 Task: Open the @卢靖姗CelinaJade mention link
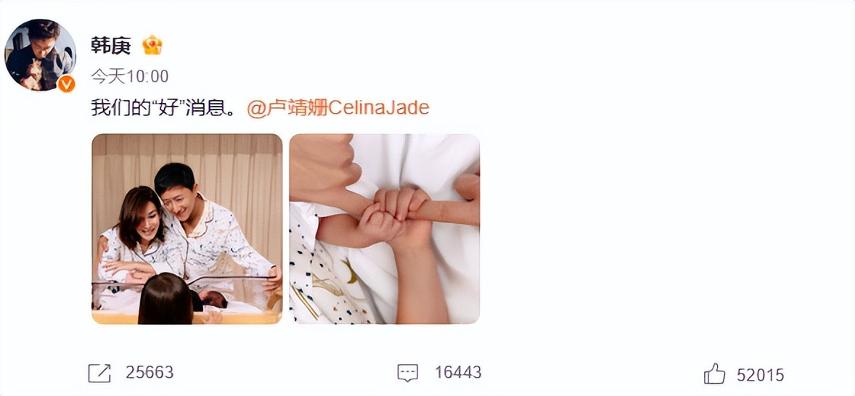tap(338, 108)
